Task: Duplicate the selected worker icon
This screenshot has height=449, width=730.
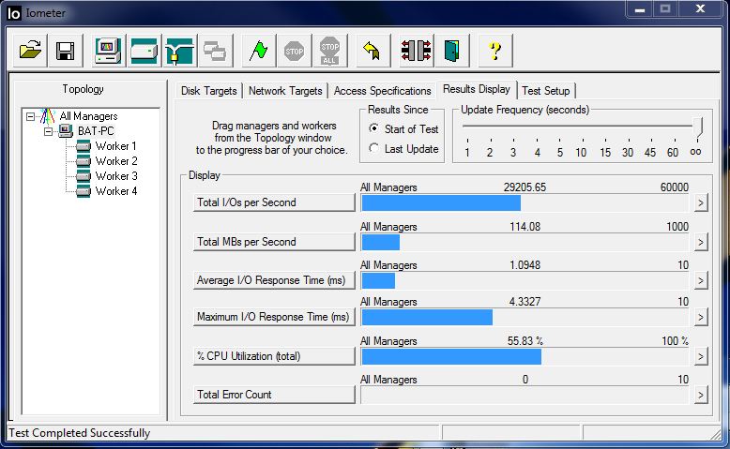Action: tap(215, 51)
